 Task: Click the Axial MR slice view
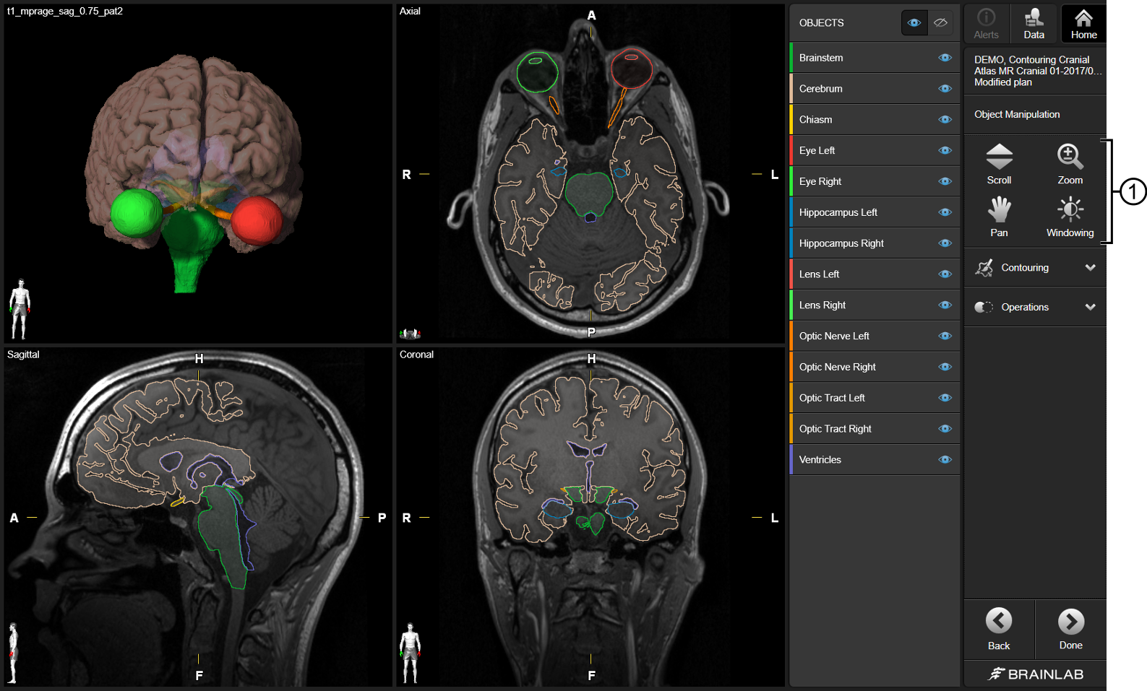click(590, 173)
